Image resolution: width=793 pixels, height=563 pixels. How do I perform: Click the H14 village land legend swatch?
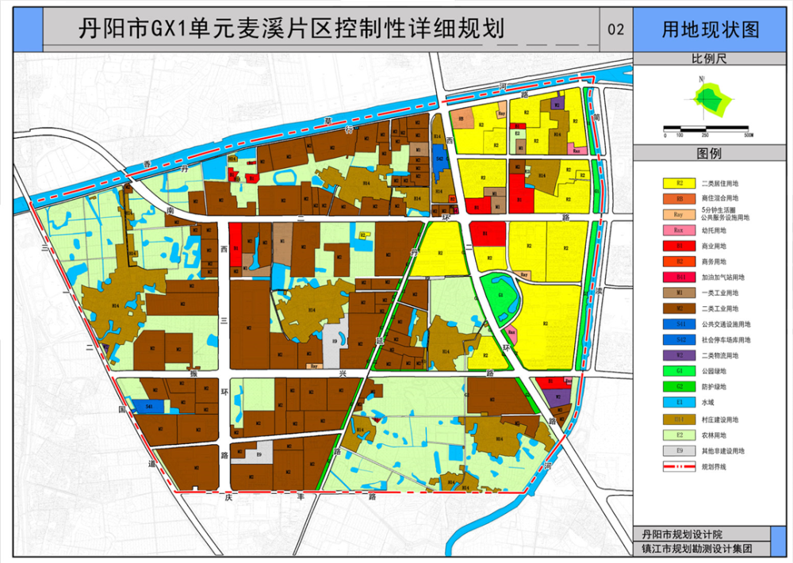pos(680,419)
